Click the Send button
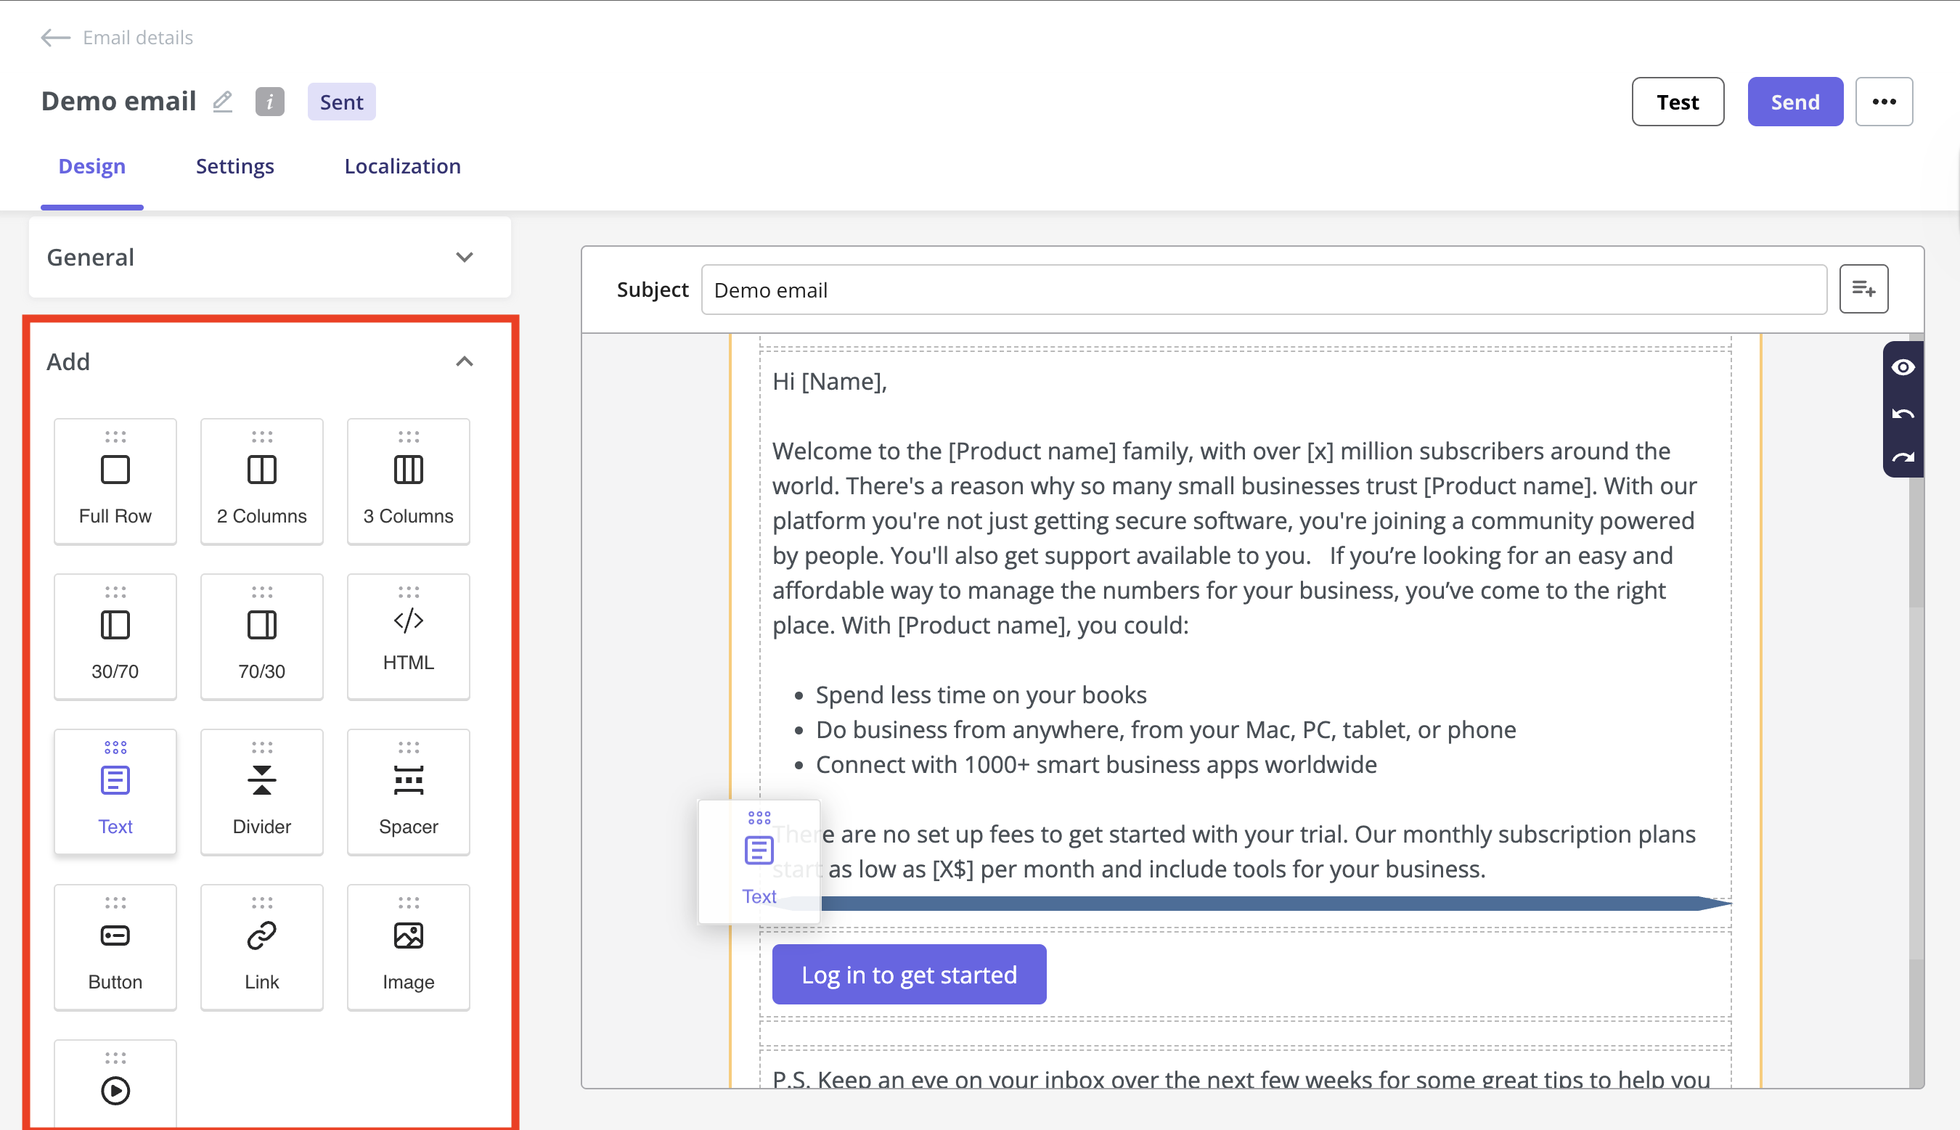 click(x=1794, y=102)
